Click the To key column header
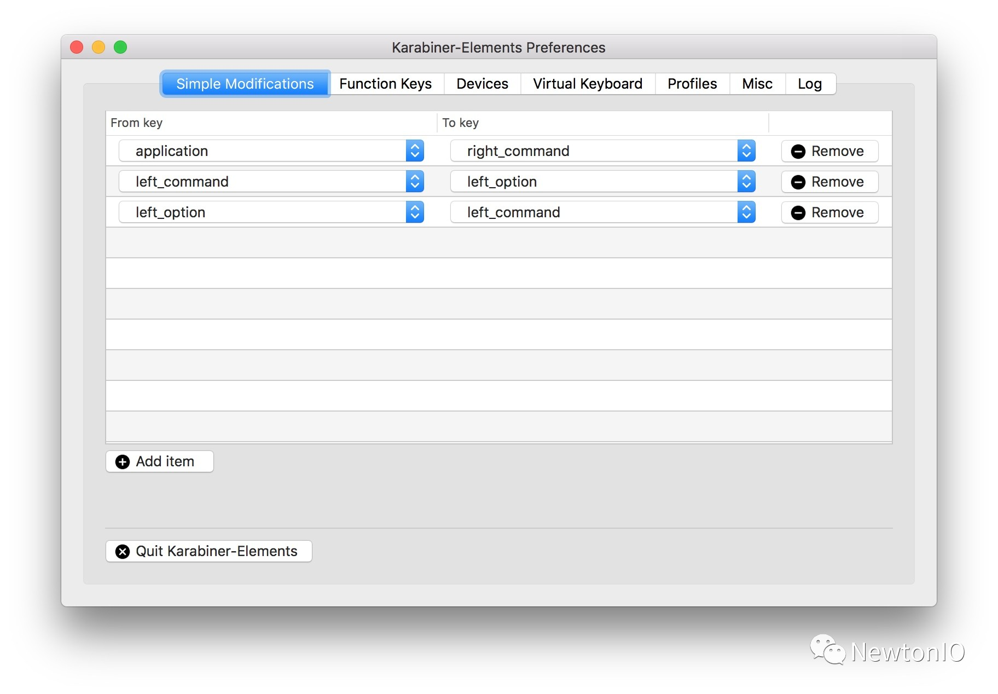 click(x=603, y=123)
